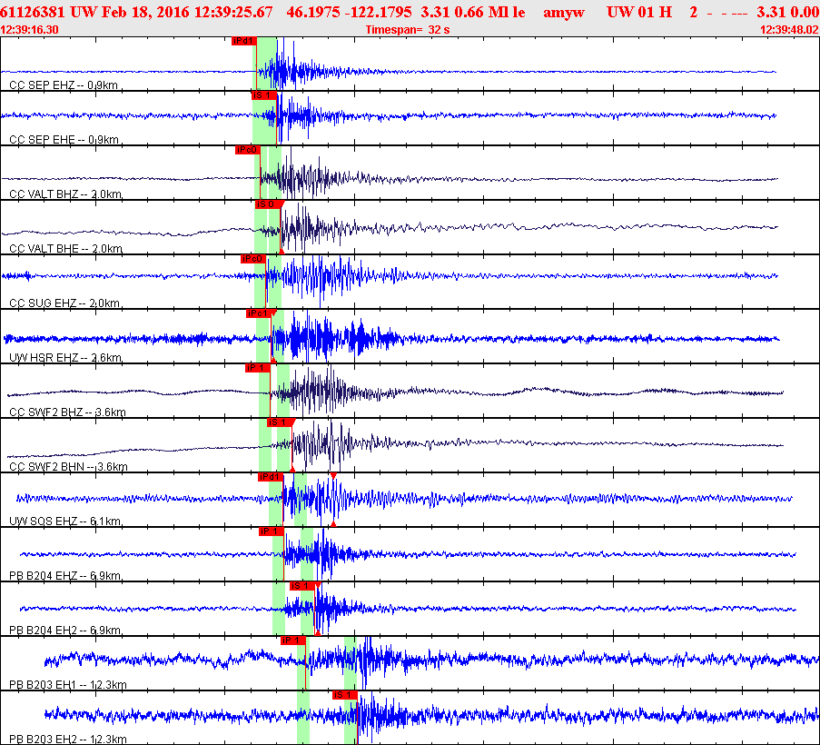Select the iPc1 pick flag on HSR EHZ
The width and height of the screenshot is (820, 745).
[258, 313]
